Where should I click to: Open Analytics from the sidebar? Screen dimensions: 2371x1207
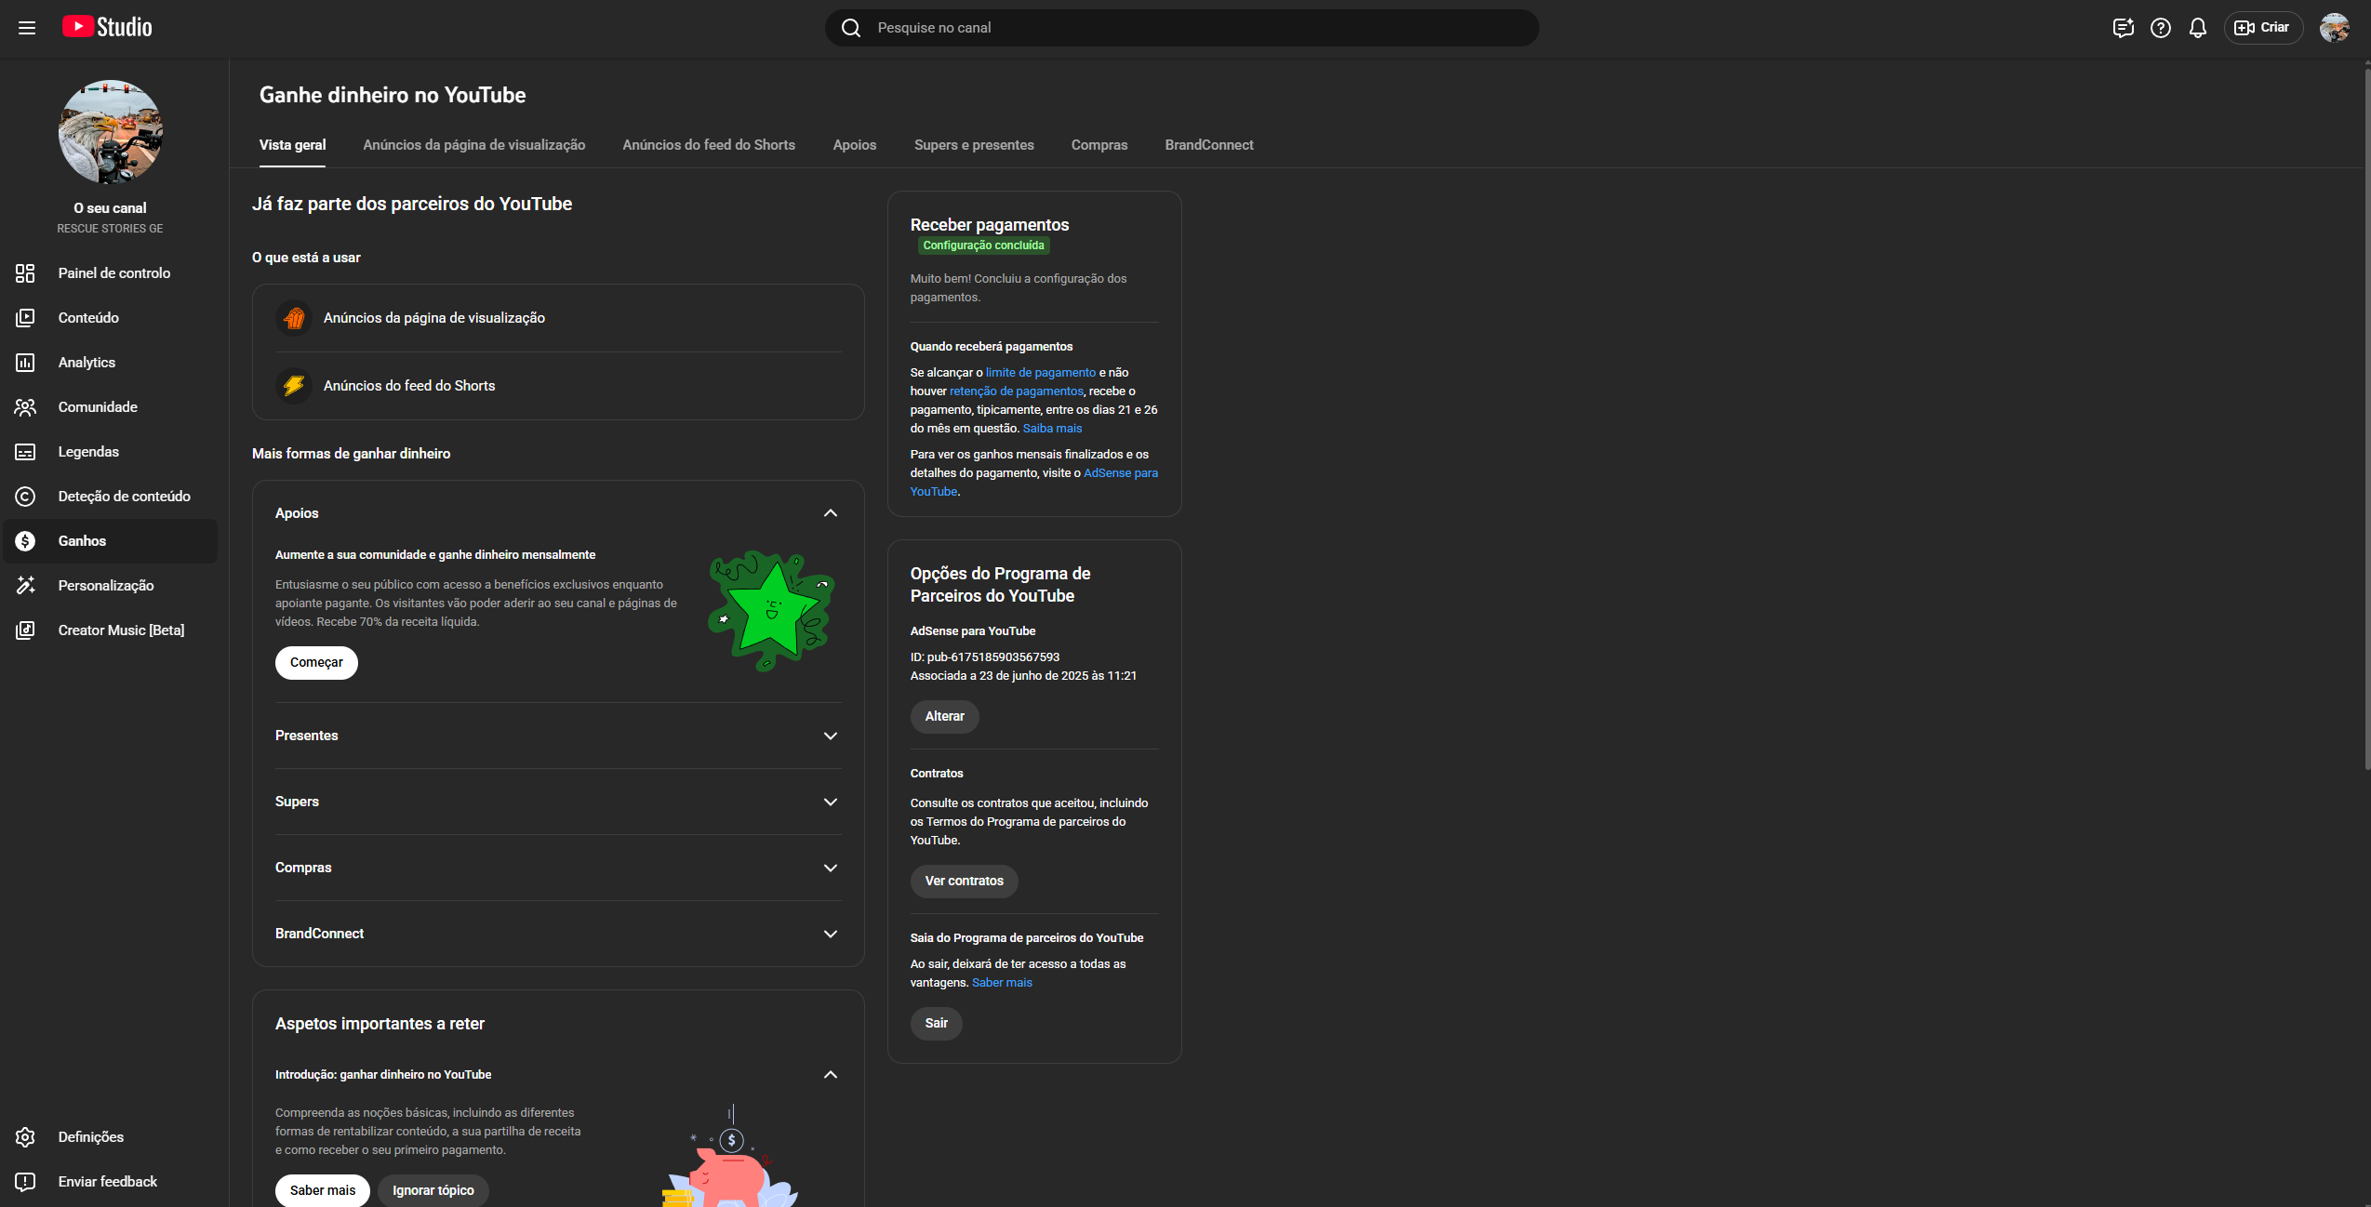tap(87, 363)
